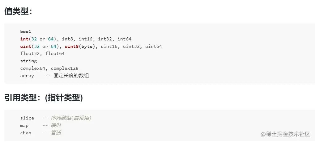Click the map type line
The image size is (315, 142).
tap(24, 125)
